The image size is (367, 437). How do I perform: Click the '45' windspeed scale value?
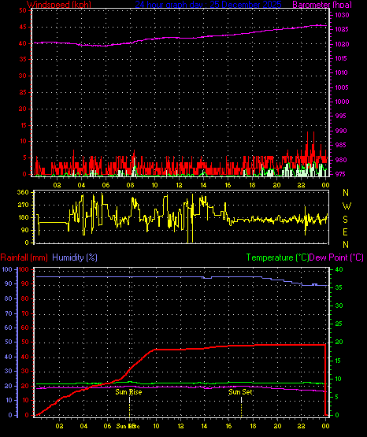click(23, 27)
